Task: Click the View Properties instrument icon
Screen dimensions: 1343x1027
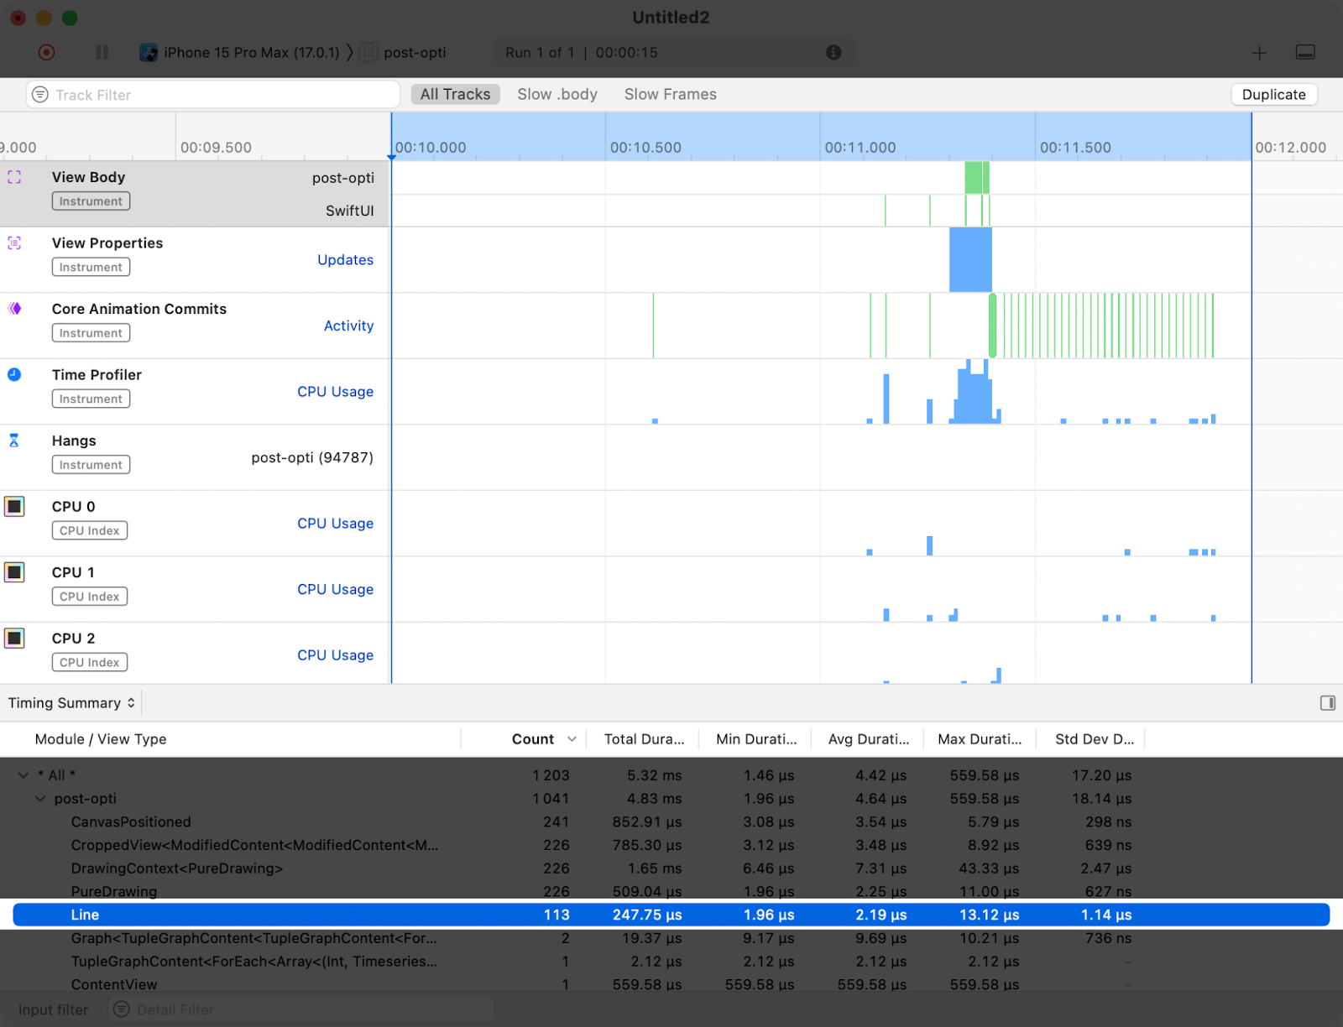Action: coord(13,242)
